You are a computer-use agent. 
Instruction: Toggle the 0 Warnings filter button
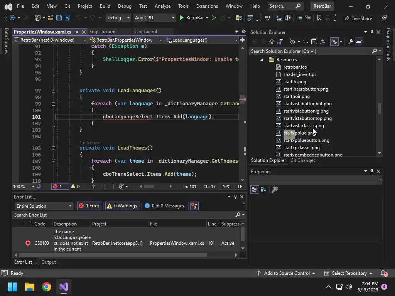123,206
